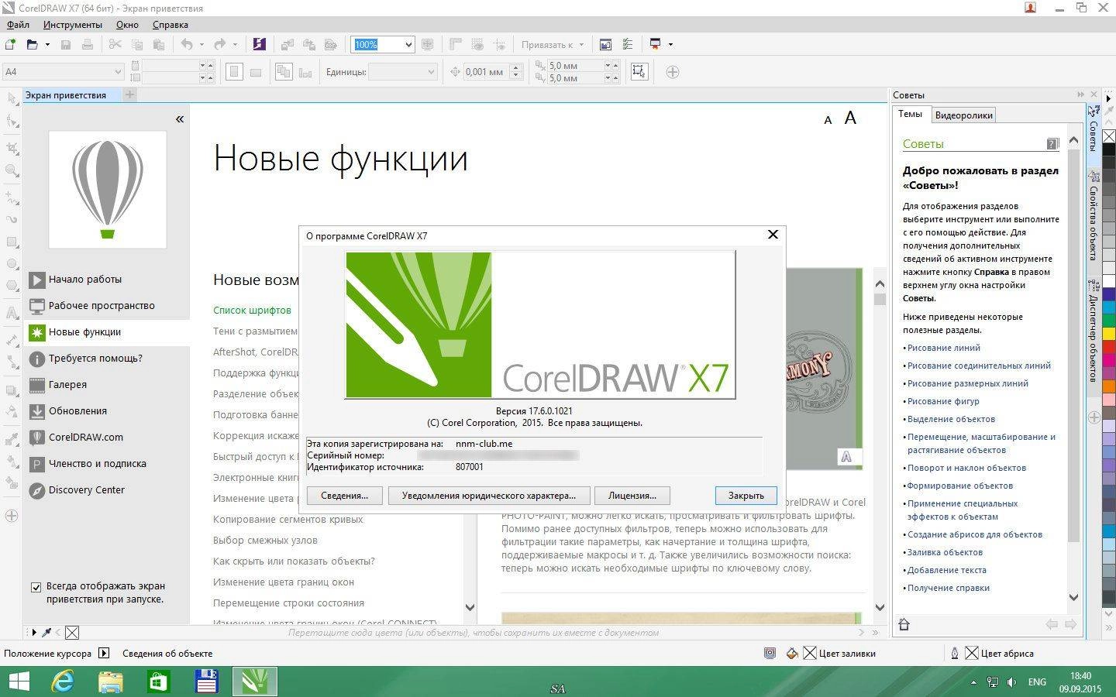Open Windows Store from taskbar
The height and width of the screenshot is (697, 1116).
[x=158, y=682]
